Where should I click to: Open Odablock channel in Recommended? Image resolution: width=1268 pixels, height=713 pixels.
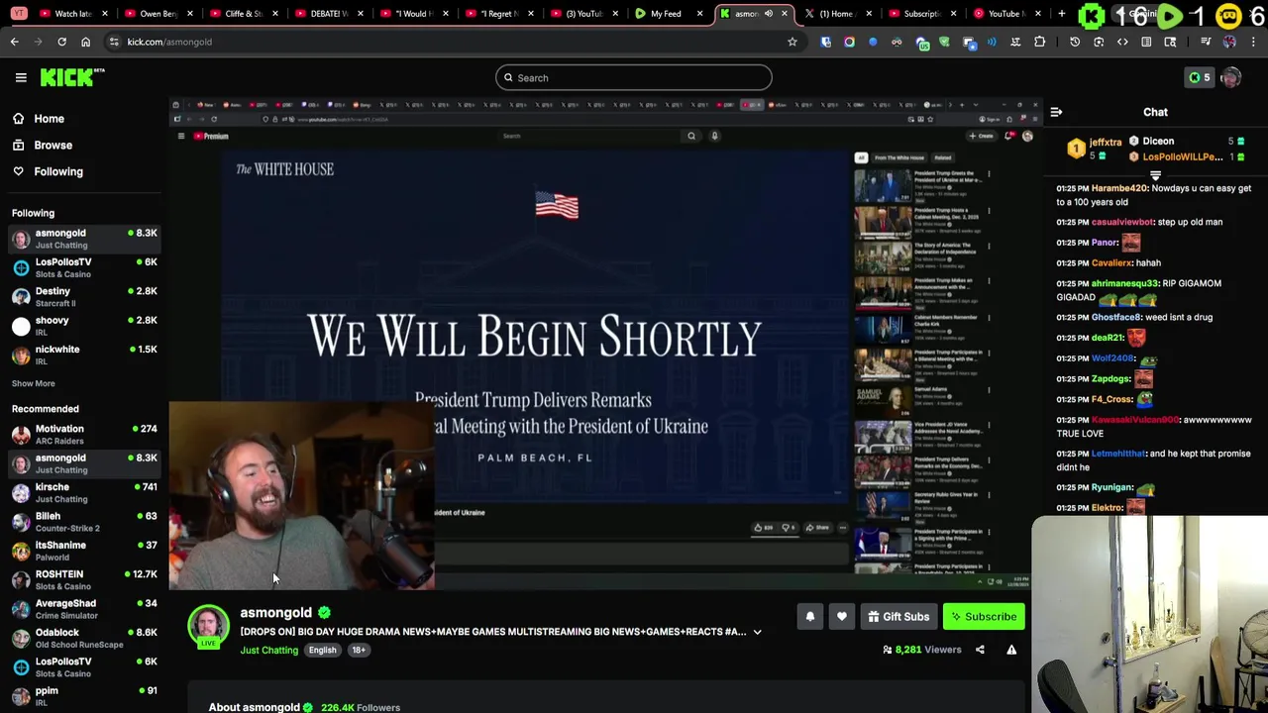83,638
